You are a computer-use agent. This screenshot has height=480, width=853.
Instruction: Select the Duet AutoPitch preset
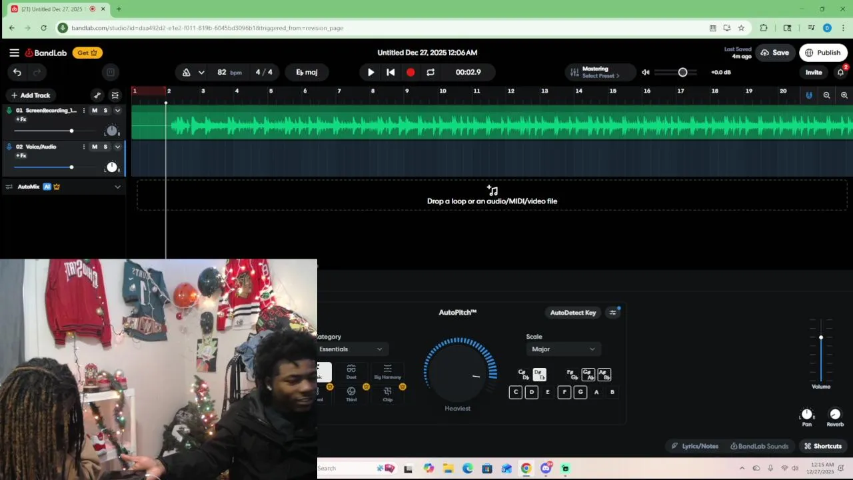(351, 372)
